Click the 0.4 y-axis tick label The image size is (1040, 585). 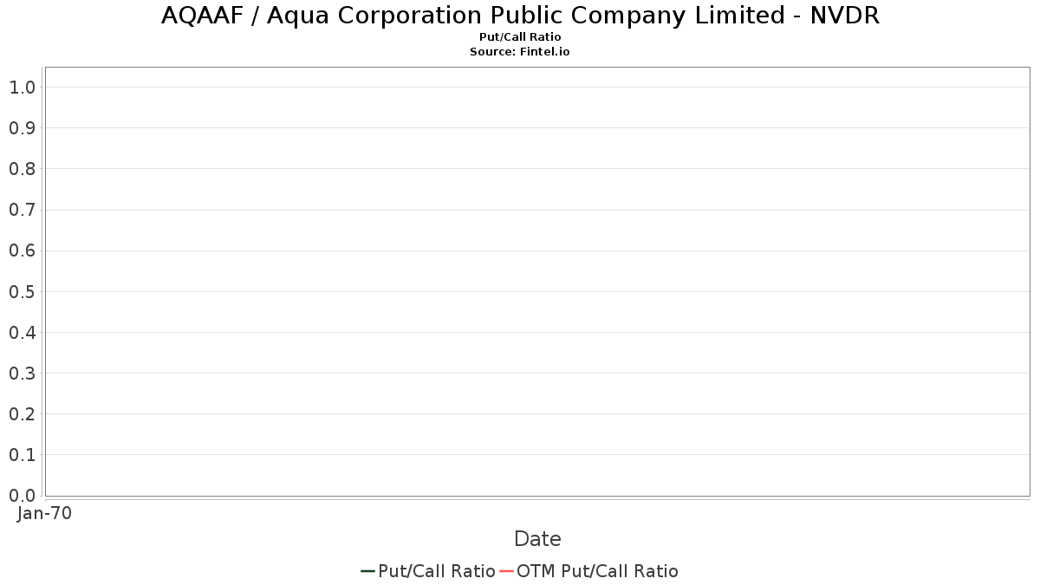(22, 333)
